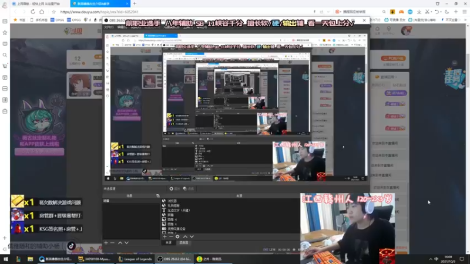Go back in the browser
This screenshot has width=470, height=264.
(16, 12)
